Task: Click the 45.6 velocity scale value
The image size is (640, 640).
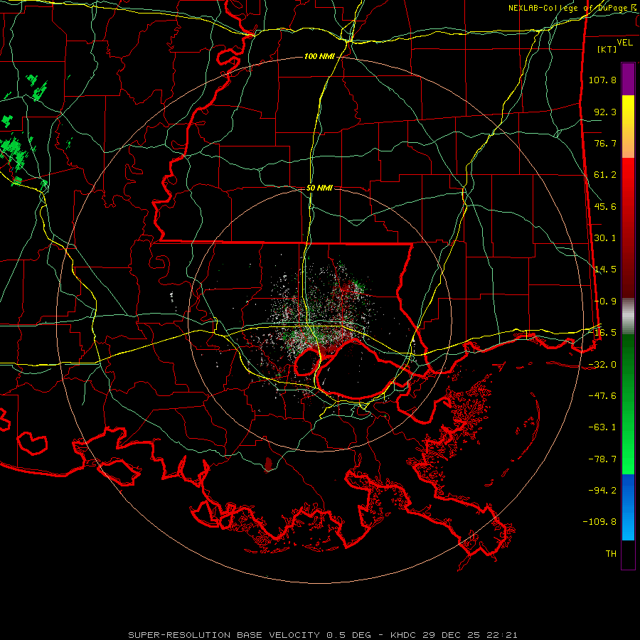Action: [x=605, y=206]
